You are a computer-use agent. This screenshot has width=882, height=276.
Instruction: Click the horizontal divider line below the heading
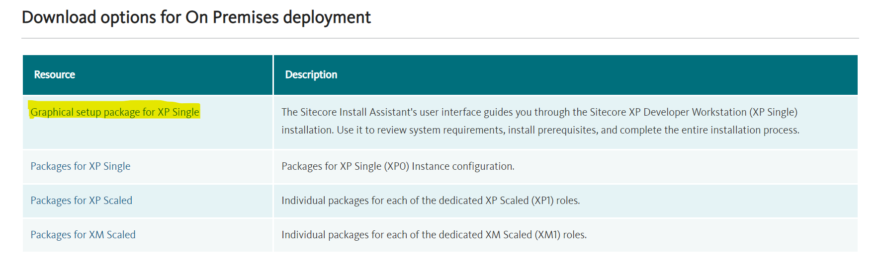[440, 38]
